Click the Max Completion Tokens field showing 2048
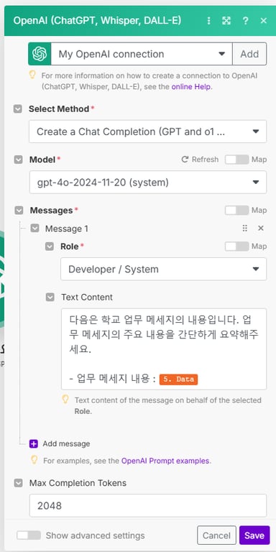 coord(148,505)
